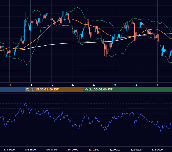Click the 0 hour axis label
The width and height of the screenshot is (172, 152).
point(115,85)
